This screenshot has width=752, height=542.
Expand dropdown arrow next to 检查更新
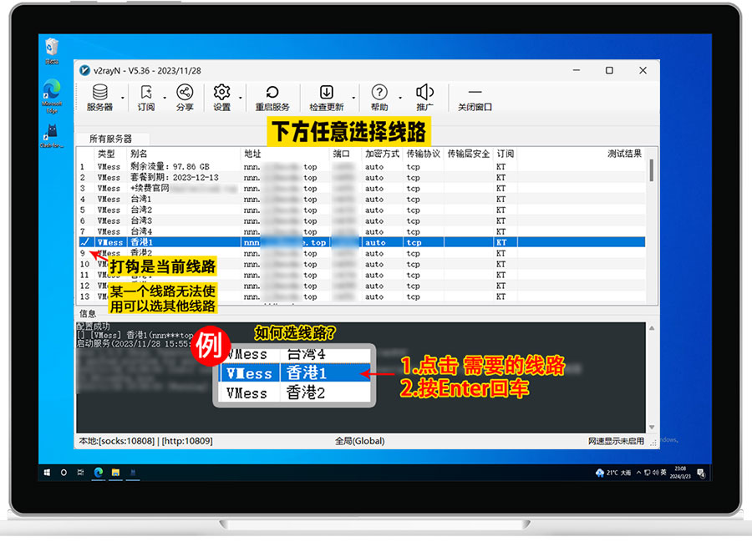pyautogui.click(x=353, y=98)
